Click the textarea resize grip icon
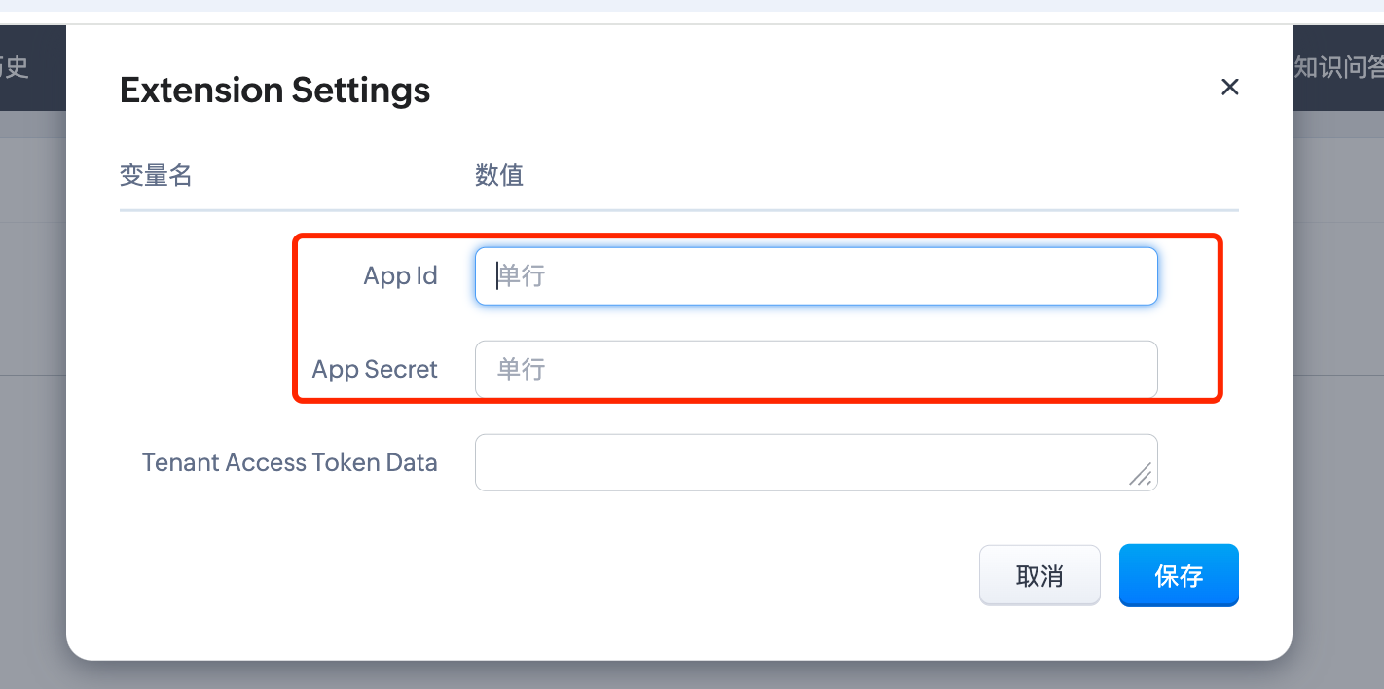Viewport: 1384px width, 689px height. [1141, 474]
